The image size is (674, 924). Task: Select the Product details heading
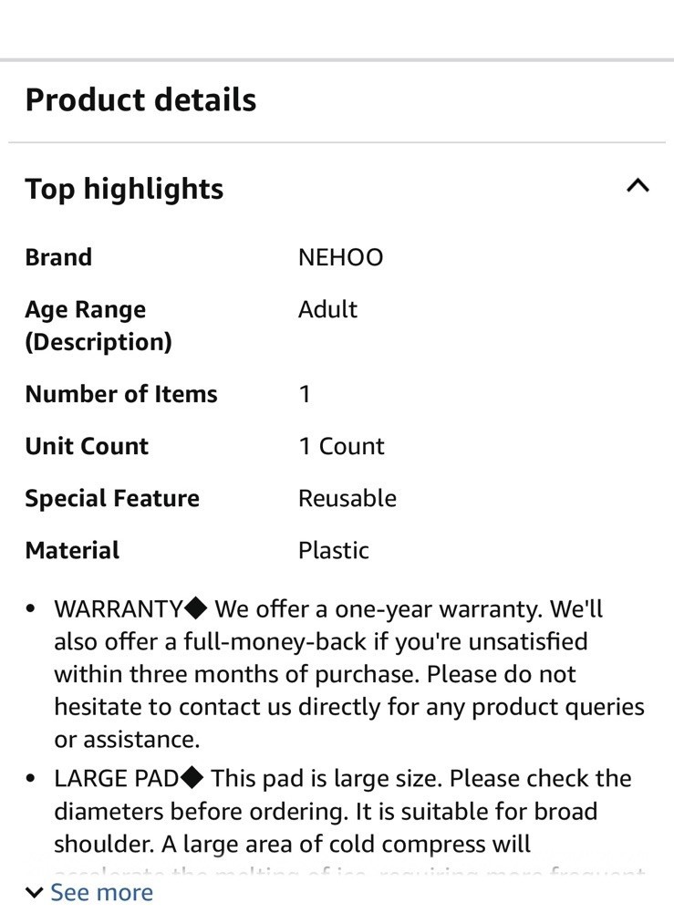tap(140, 99)
